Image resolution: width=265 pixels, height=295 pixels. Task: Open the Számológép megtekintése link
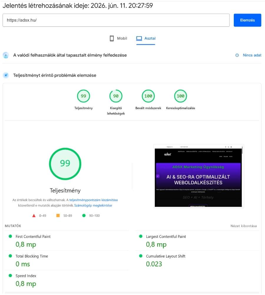click(93, 205)
